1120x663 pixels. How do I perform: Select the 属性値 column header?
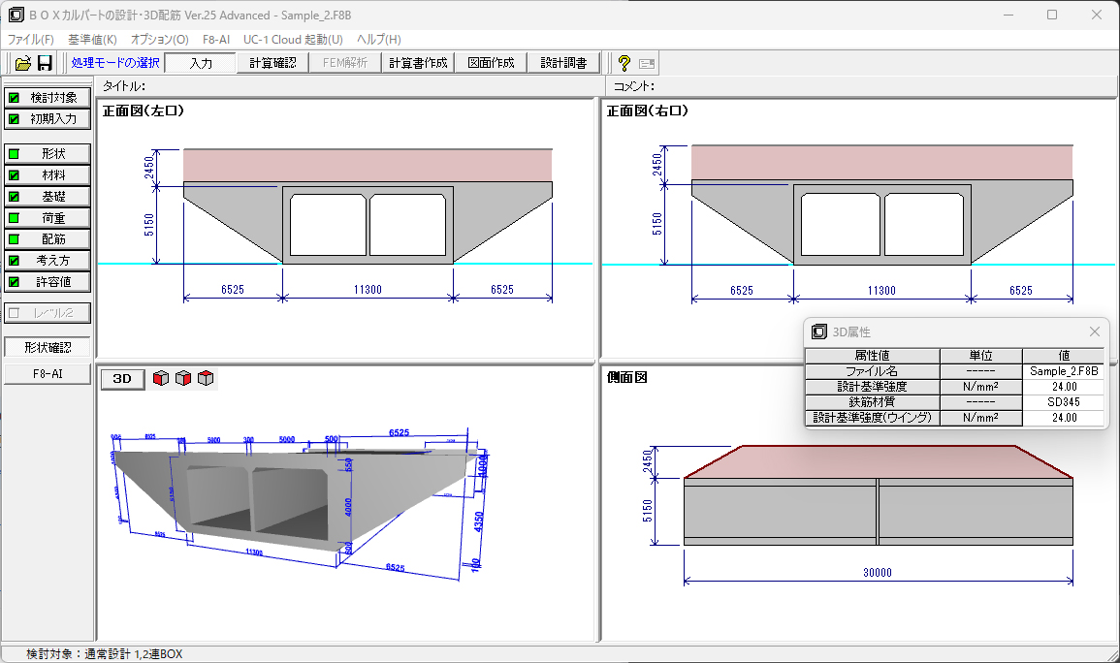(872, 356)
